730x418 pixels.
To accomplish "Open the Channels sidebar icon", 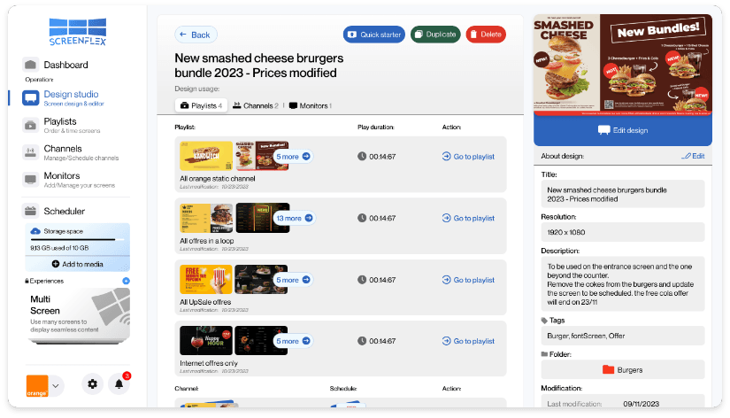I will (30, 152).
